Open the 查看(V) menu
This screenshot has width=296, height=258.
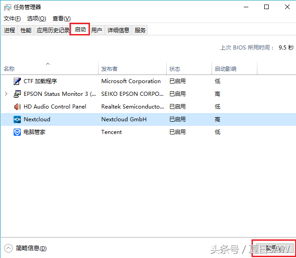(x=62, y=19)
